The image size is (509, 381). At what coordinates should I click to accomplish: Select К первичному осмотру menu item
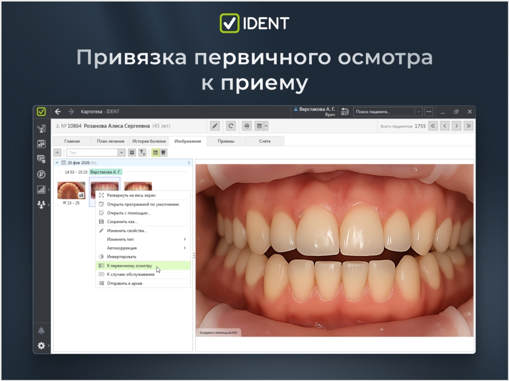pyautogui.click(x=129, y=266)
